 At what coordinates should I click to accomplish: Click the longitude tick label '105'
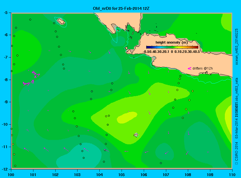point(122,175)
